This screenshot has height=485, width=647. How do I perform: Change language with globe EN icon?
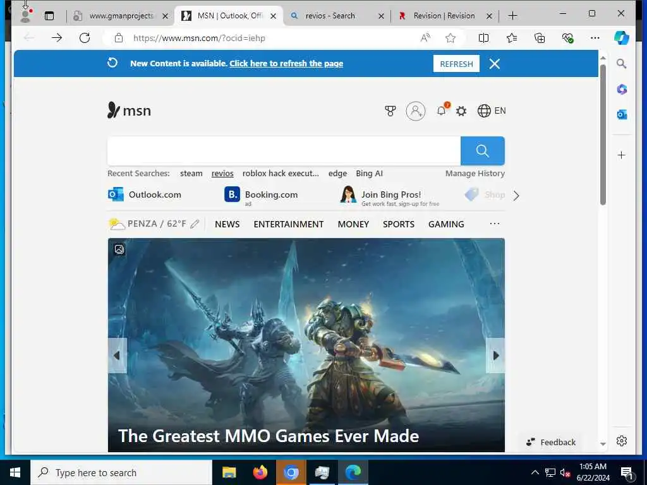point(492,111)
